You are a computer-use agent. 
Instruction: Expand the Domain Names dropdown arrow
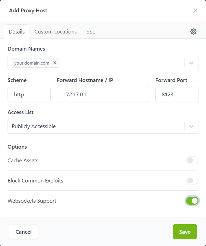pyautogui.click(x=191, y=63)
